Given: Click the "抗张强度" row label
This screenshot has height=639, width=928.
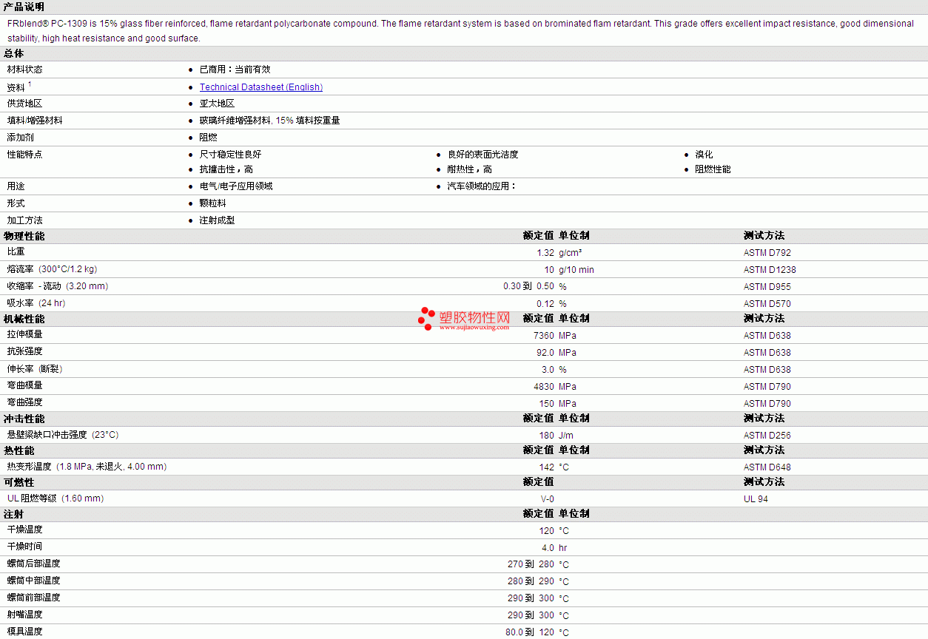Looking at the screenshot, I should coord(25,352).
